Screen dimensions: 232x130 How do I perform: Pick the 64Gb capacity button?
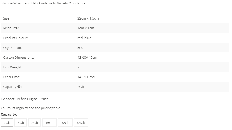(81, 123)
